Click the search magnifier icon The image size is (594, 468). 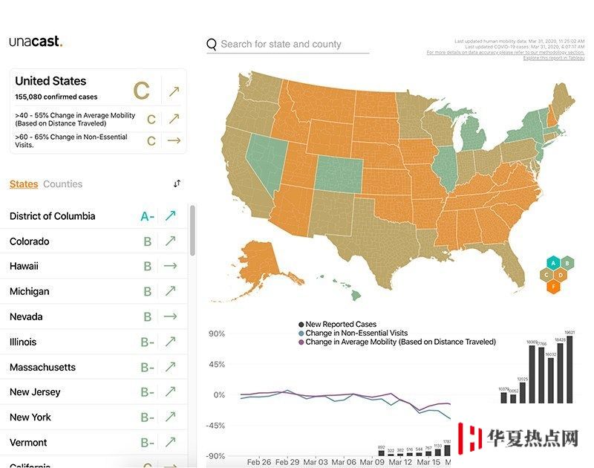click(212, 45)
